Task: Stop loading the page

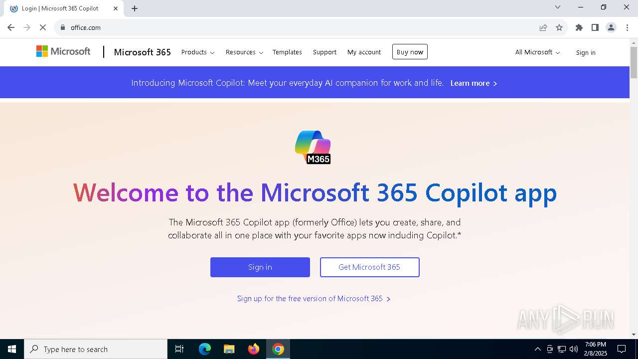Action: (x=43, y=27)
